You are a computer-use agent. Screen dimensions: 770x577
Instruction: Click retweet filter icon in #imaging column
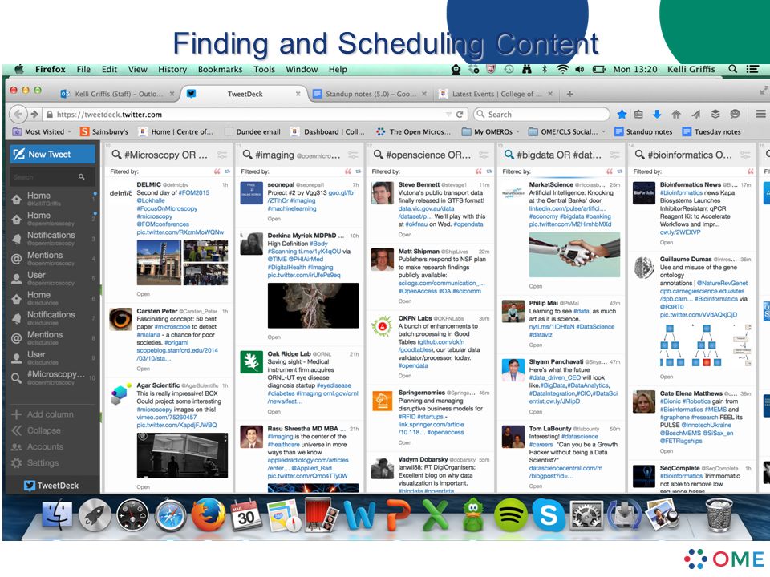click(358, 171)
